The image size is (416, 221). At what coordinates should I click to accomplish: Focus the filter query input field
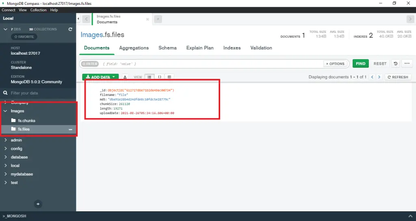tap(211, 64)
